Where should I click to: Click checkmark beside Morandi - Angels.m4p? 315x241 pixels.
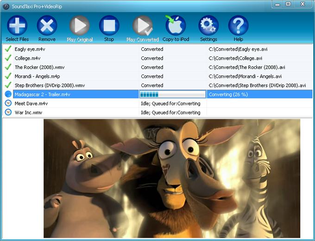coord(8,76)
